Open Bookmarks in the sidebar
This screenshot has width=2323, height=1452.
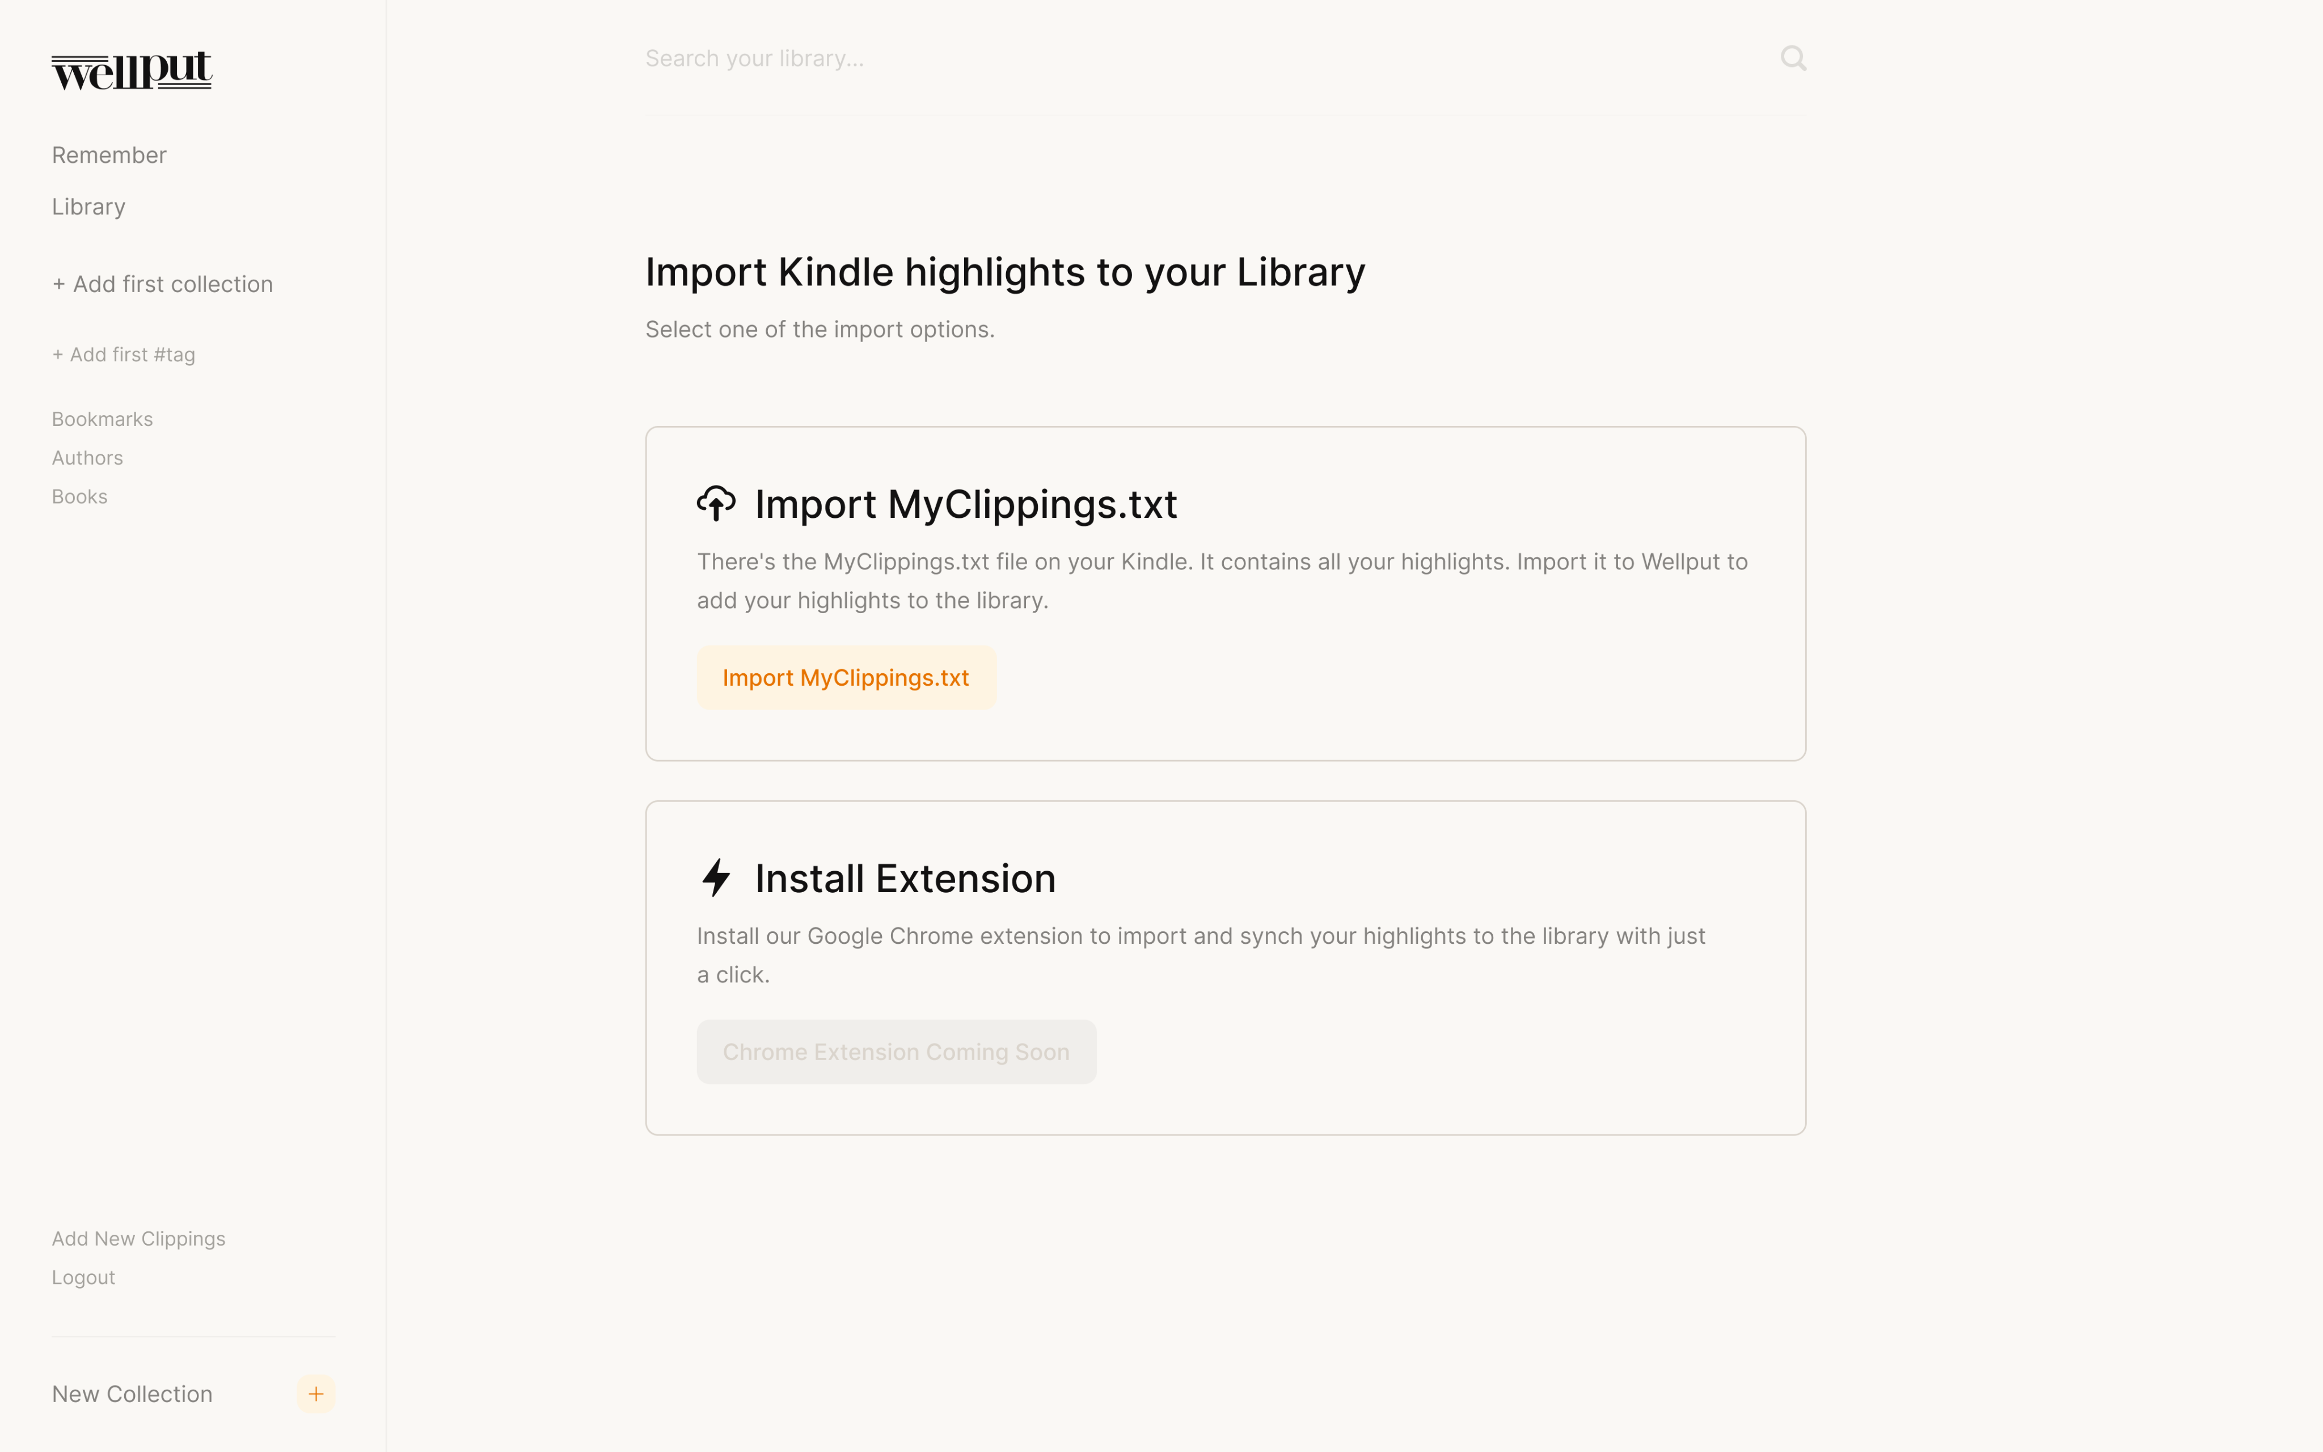tap(103, 420)
